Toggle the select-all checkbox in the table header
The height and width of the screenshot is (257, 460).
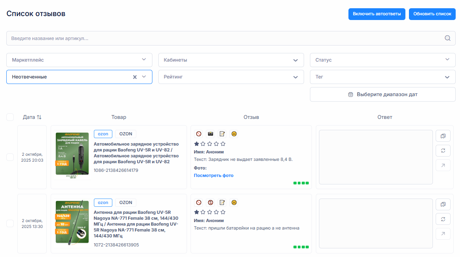pyautogui.click(x=10, y=117)
